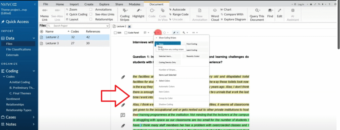This screenshot has height=130, width=340.
Task: Close the Lecturer 2 document tab
Action: pos(129,27)
